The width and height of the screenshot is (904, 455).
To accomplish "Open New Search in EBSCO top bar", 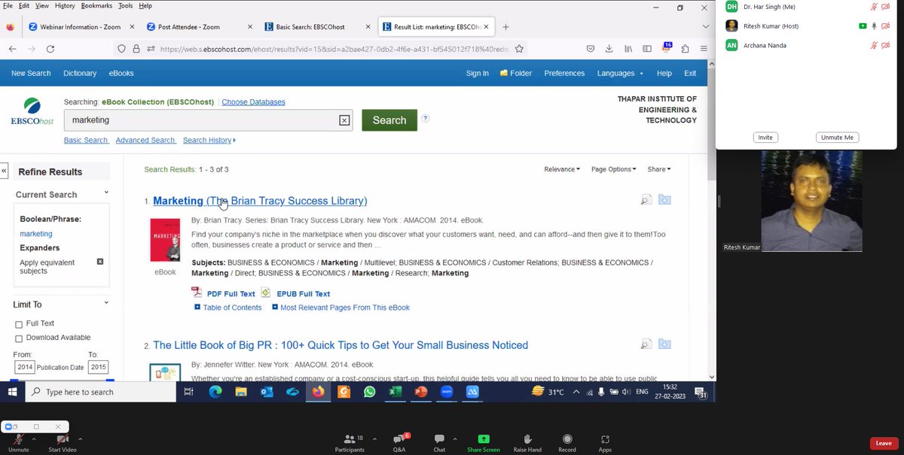I will [31, 74].
